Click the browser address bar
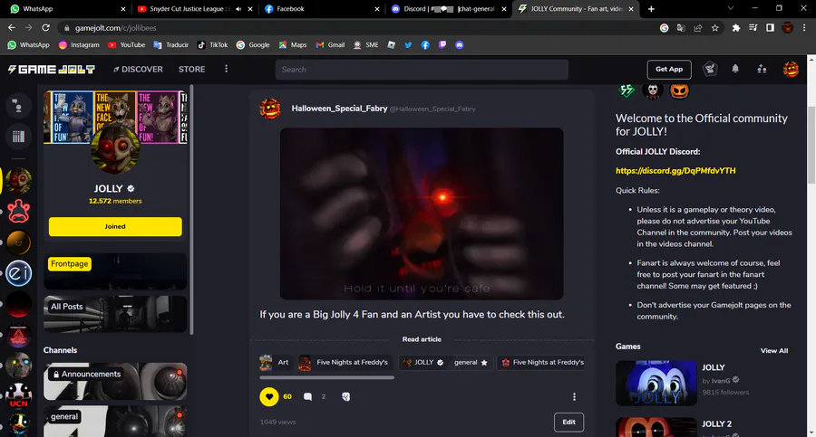The height and width of the screenshot is (437, 816). pyautogui.click(x=359, y=28)
